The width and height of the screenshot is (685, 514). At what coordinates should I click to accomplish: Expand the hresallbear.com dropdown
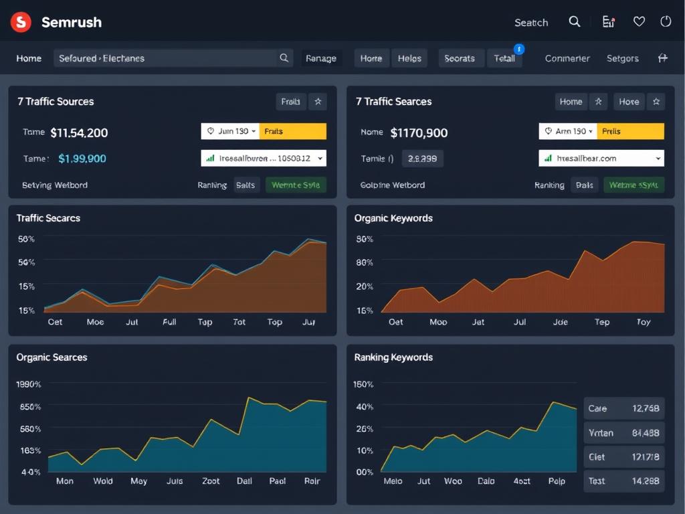(x=601, y=158)
